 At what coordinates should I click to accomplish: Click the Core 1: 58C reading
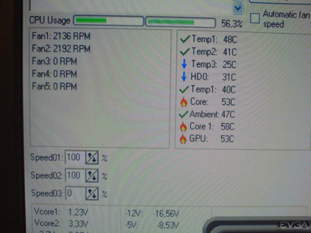212,127
